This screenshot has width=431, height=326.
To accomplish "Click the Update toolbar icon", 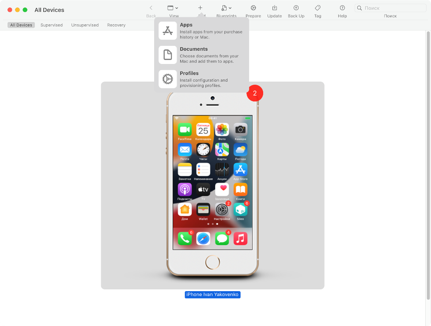I will pos(274,8).
